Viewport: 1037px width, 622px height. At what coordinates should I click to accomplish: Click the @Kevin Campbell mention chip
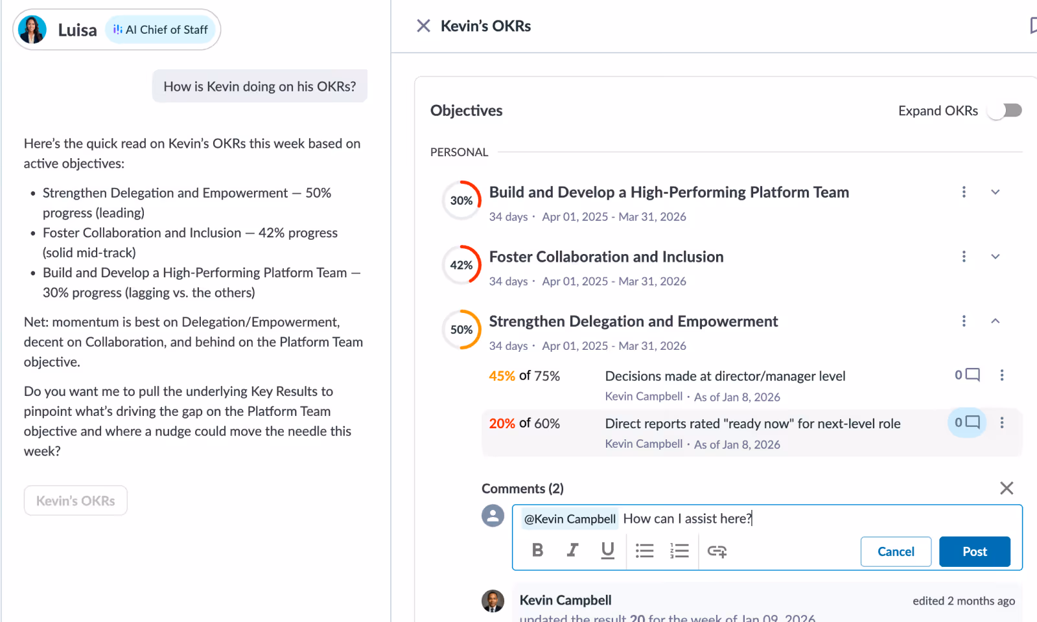[570, 519]
